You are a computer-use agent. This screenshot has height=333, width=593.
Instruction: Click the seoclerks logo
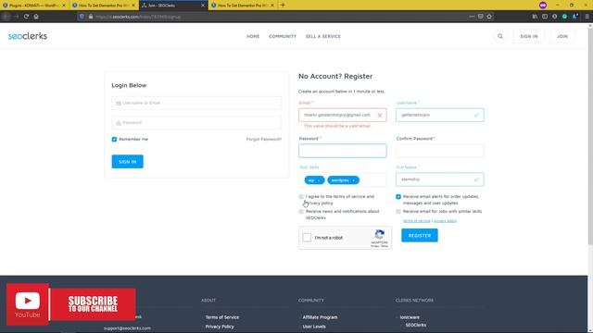point(28,36)
